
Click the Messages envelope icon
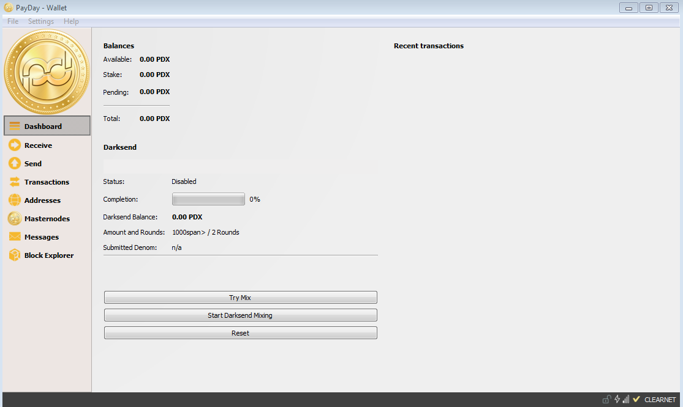tap(14, 237)
